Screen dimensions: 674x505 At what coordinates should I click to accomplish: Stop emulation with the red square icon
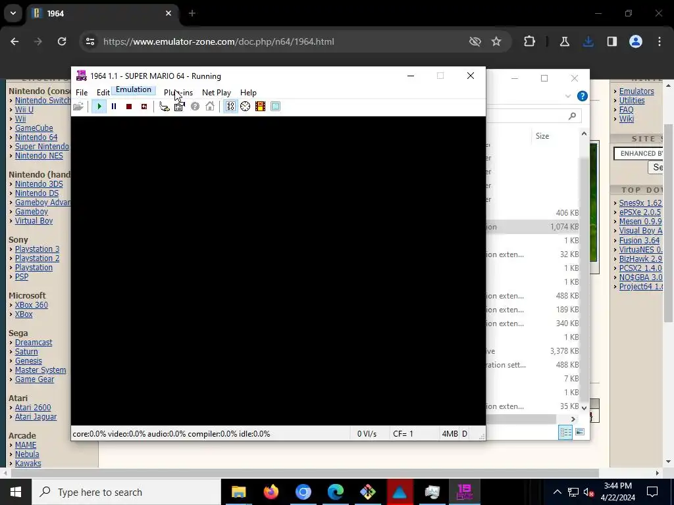tap(129, 107)
